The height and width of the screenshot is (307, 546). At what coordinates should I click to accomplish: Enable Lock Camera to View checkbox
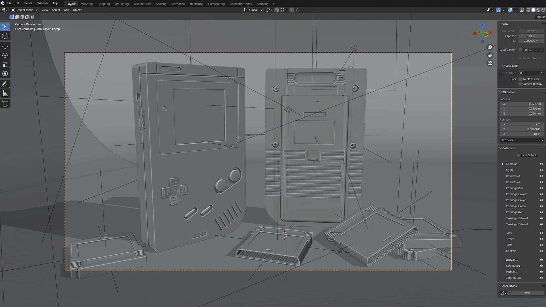[520, 84]
